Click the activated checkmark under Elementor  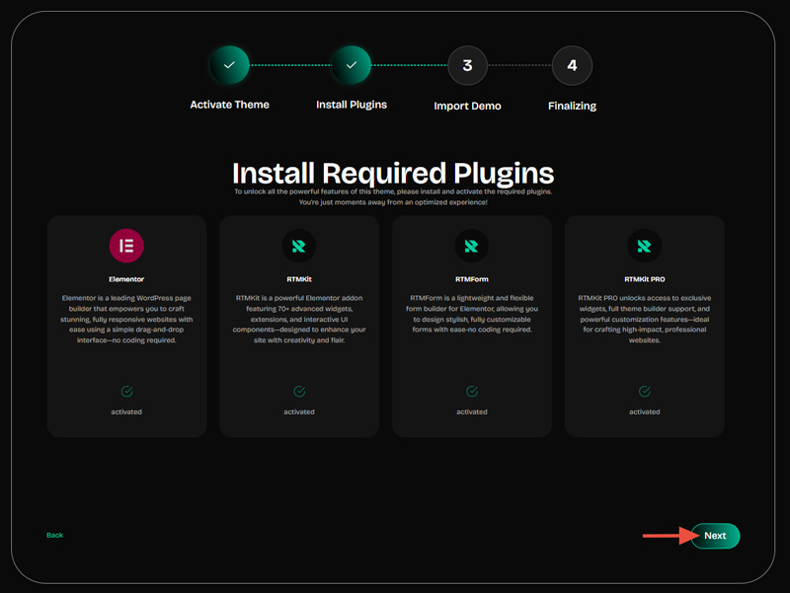(x=126, y=391)
